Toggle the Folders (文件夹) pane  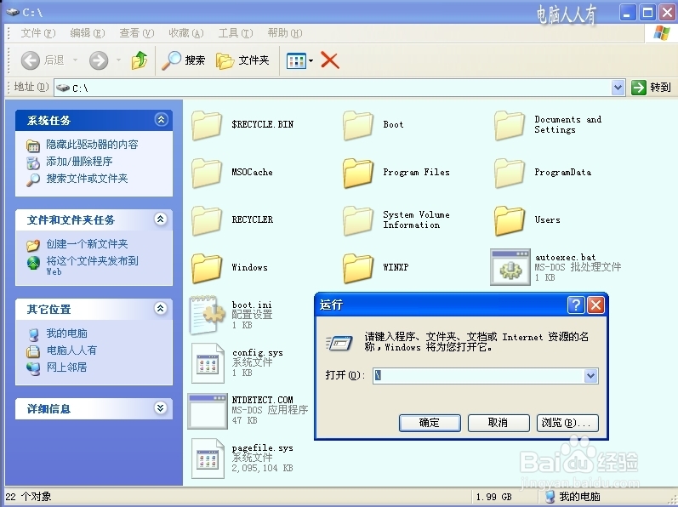[242, 60]
